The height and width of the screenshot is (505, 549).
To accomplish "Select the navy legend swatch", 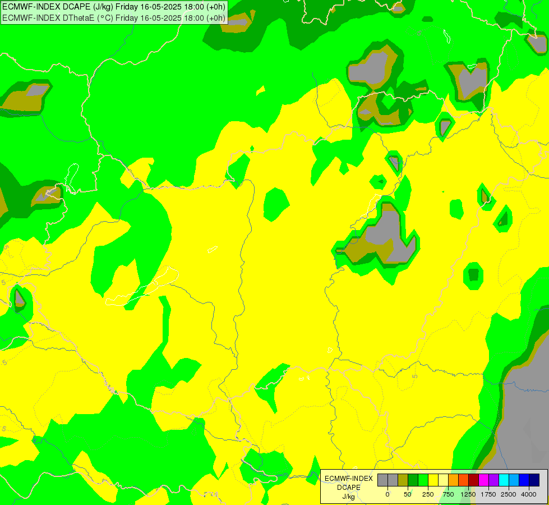I will click(534, 480).
